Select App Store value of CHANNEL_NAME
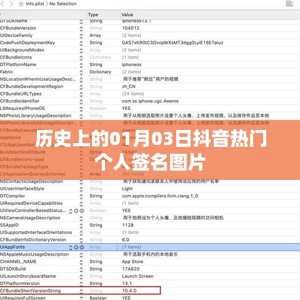300x300 pixels. [132, 261]
